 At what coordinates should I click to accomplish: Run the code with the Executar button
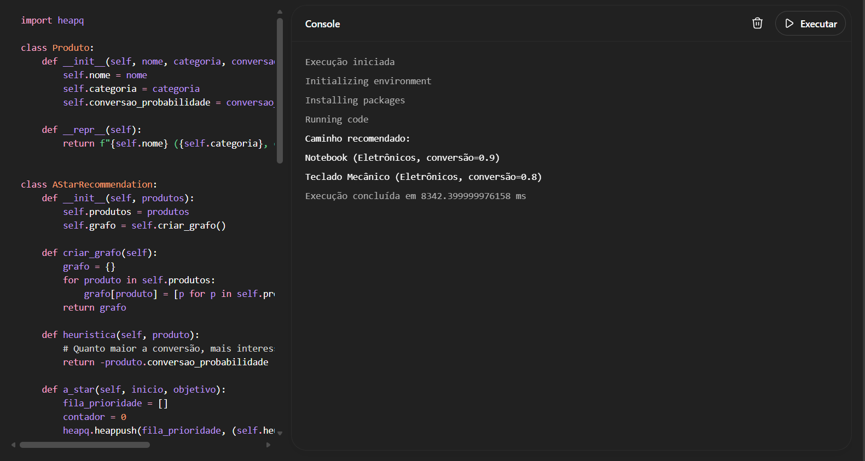(x=810, y=24)
